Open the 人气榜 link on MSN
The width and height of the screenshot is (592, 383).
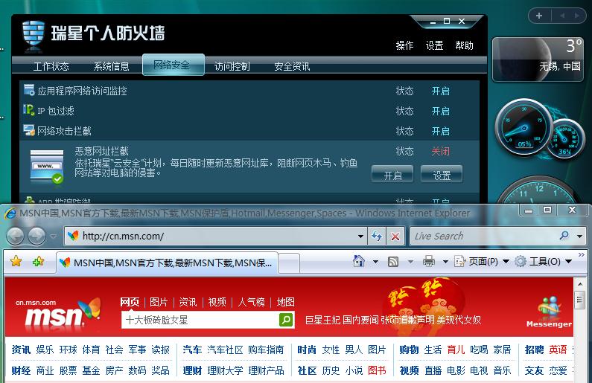pyautogui.click(x=251, y=302)
